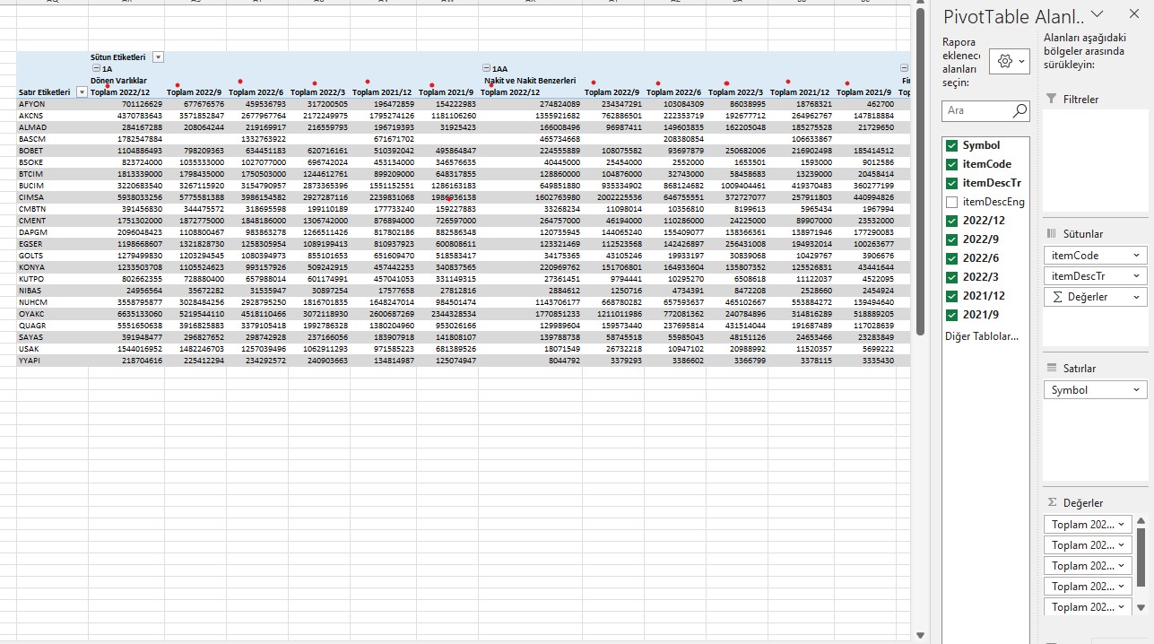Select the AFYON row label cell
The image size is (1154, 644).
click(33, 105)
